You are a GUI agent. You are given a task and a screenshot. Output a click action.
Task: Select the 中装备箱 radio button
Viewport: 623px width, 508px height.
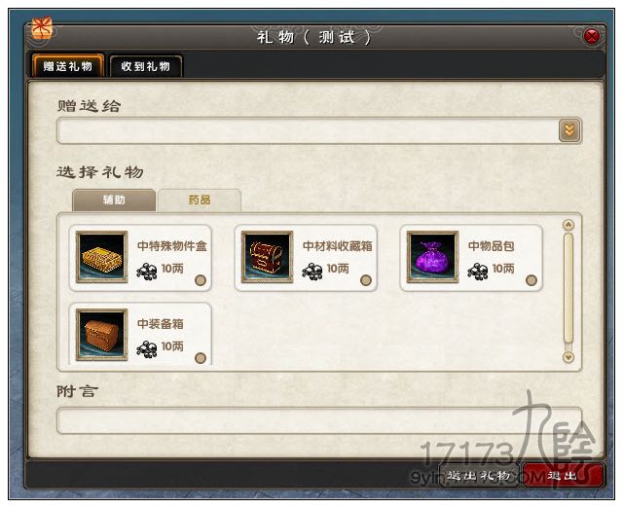(201, 358)
